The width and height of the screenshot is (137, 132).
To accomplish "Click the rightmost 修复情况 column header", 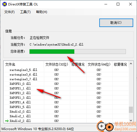I will click(120, 64).
